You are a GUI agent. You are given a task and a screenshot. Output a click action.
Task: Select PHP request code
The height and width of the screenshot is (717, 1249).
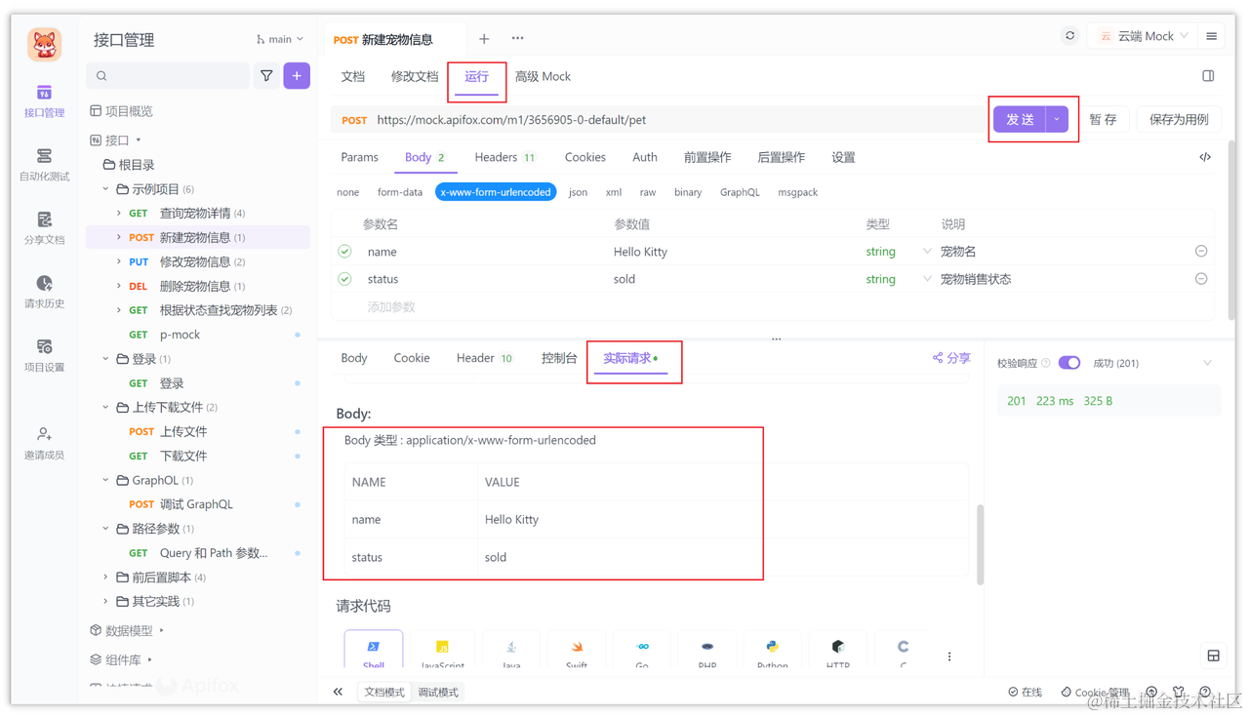[x=707, y=652]
